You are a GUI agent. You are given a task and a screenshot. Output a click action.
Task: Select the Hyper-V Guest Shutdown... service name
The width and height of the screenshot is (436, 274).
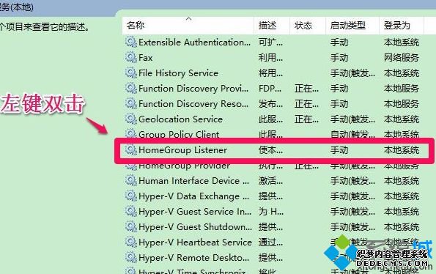tap(195, 227)
